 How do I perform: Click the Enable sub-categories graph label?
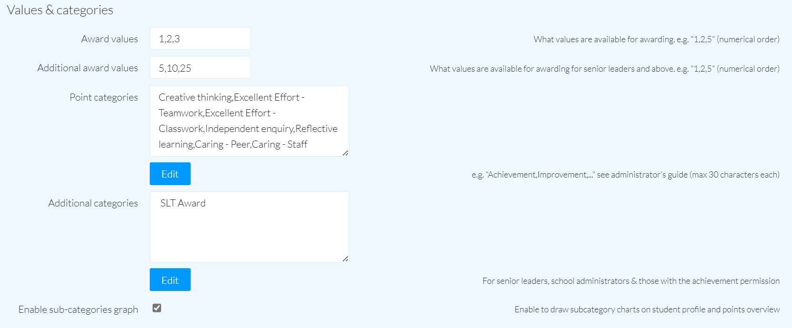78,309
